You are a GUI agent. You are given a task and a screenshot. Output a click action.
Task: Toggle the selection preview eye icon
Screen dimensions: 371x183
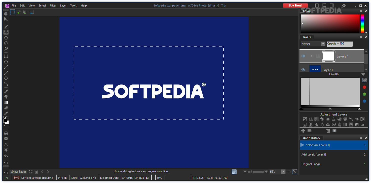click(32, 12)
